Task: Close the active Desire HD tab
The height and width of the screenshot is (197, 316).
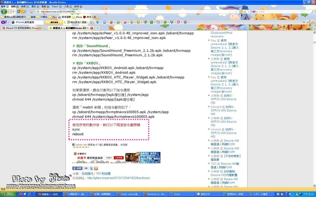Action: [92, 28]
